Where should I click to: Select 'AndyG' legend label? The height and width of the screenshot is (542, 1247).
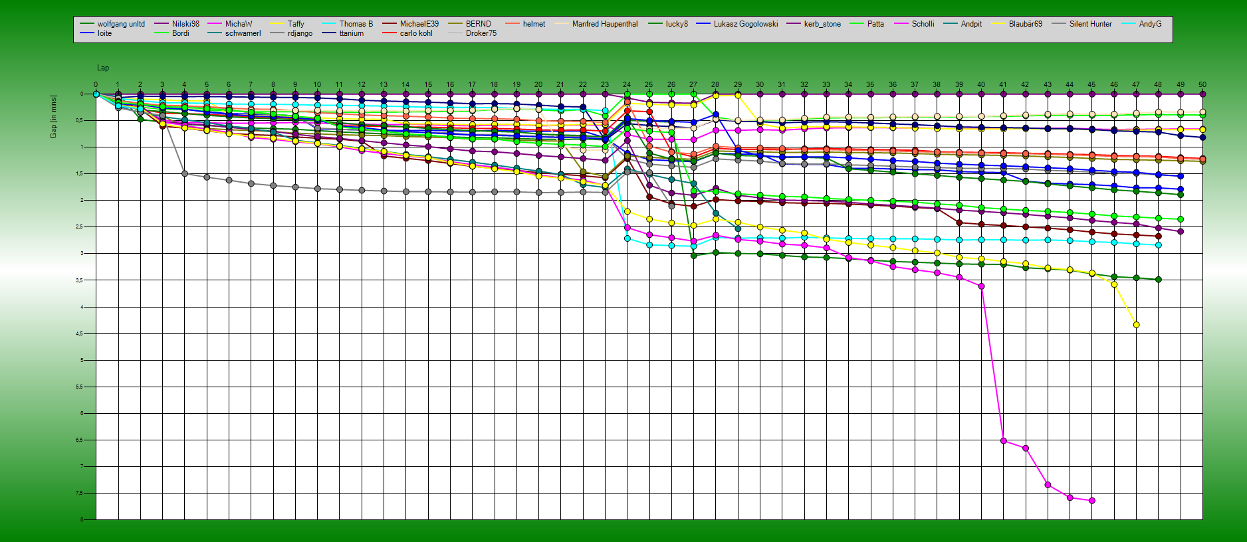click(x=1150, y=24)
